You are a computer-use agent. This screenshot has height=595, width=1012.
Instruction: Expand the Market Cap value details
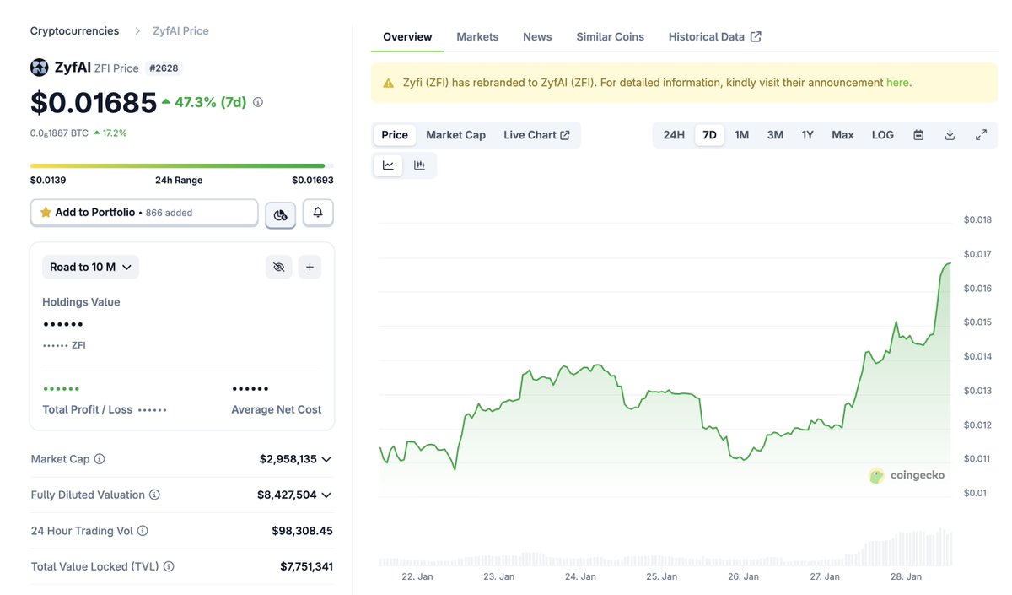pyautogui.click(x=326, y=459)
